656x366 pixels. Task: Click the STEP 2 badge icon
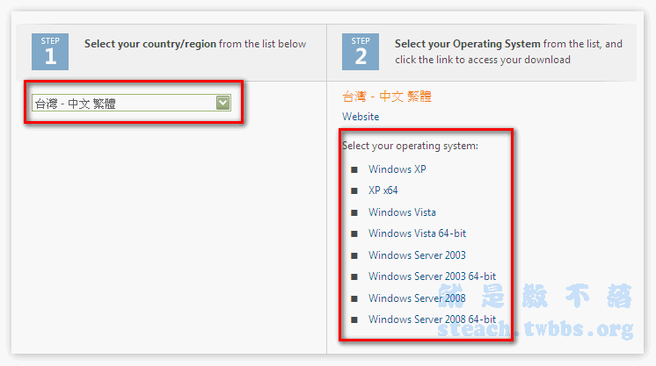tap(361, 51)
